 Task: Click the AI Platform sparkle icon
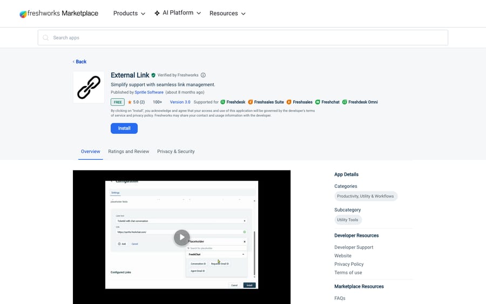[157, 13]
